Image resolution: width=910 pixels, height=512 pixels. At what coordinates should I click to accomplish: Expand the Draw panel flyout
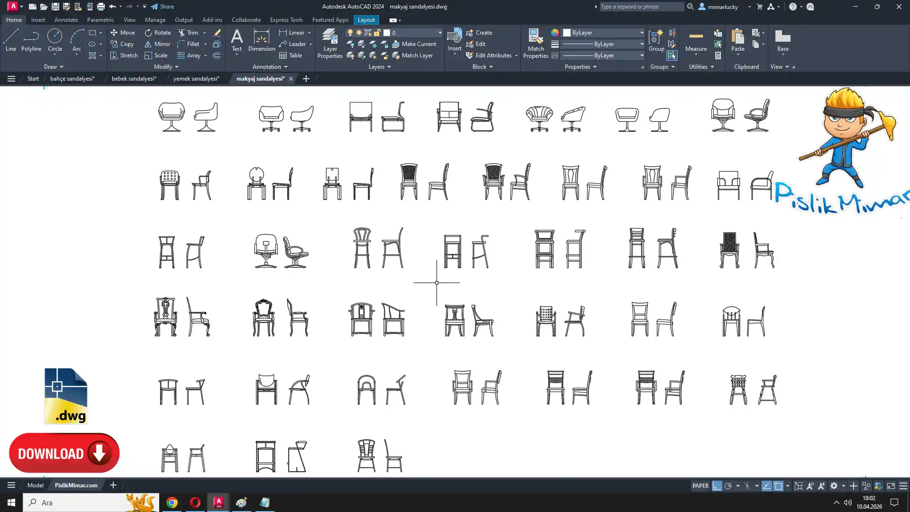click(54, 67)
